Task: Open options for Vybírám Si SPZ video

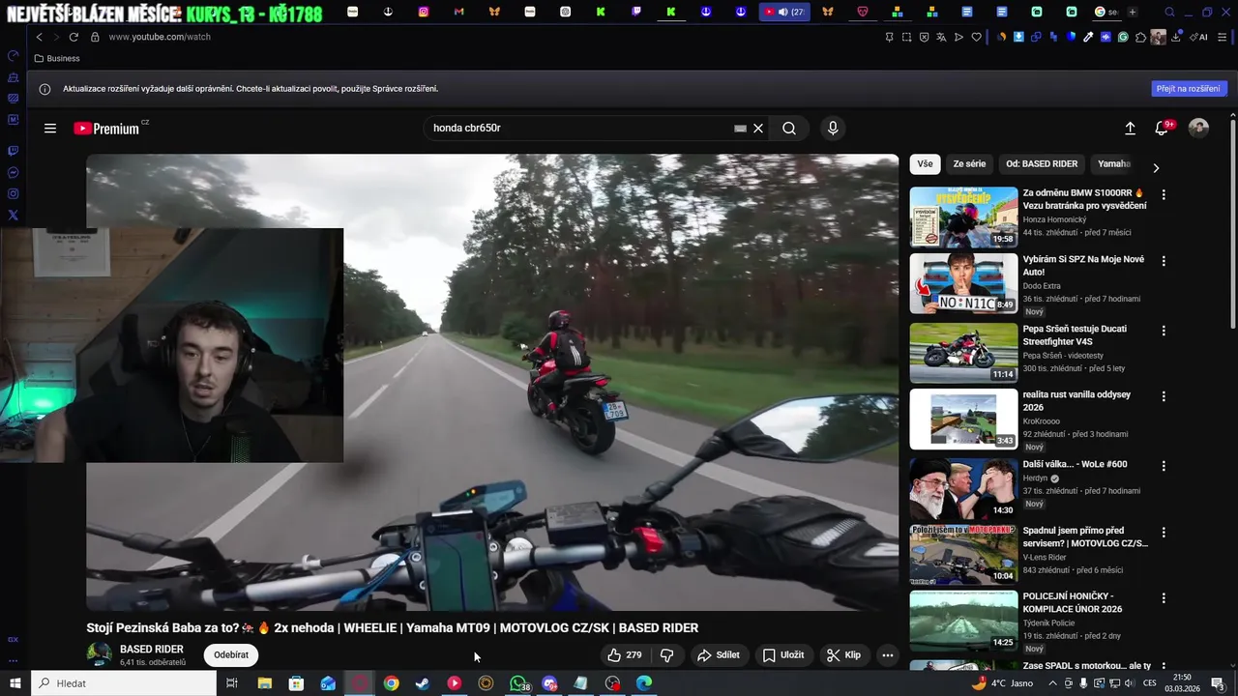Action: pyautogui.click(x=1164, y=261)
